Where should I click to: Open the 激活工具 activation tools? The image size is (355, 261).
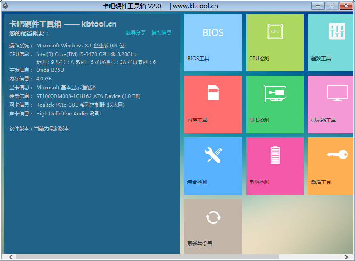330,166
